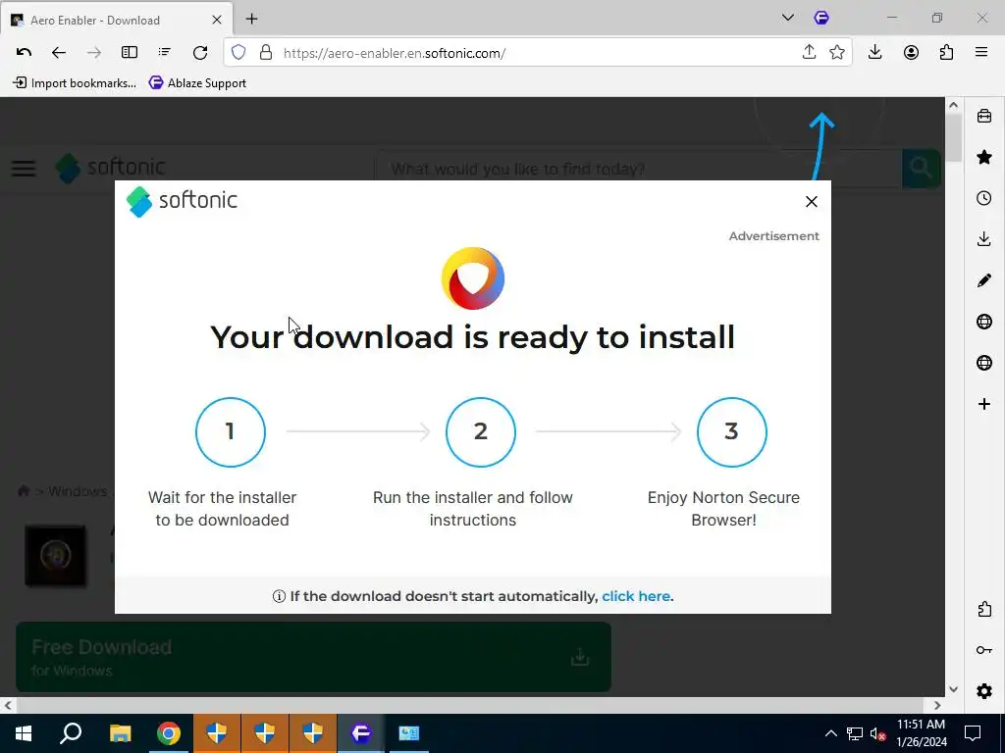
Task: Close the Aero Enabler tab
Action: (x=217, y=20)
